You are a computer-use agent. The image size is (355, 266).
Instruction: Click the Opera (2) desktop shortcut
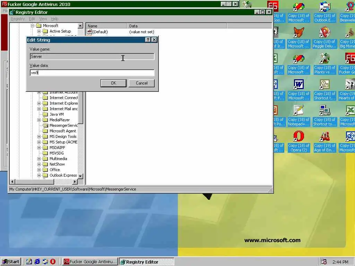coord(298,142)
